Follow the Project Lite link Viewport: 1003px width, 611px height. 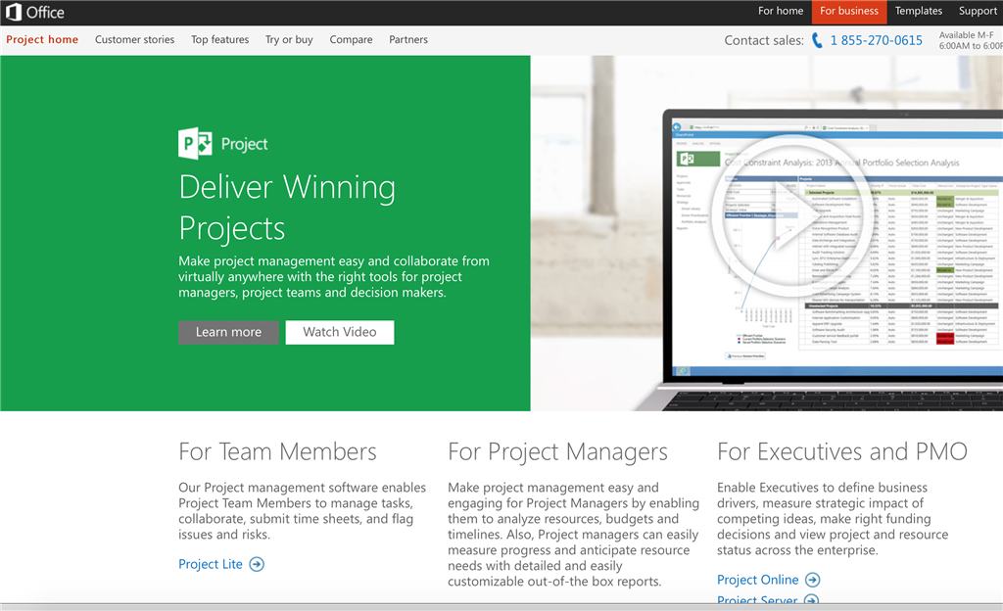[211, 564]
